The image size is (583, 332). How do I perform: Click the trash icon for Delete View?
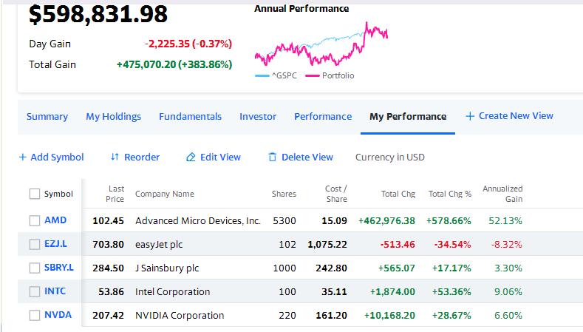pos(273,157)
